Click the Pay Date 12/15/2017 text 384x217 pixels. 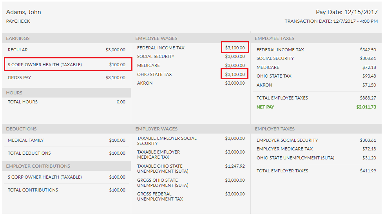click(x=346, y=12)
